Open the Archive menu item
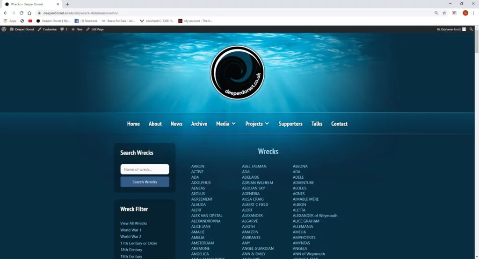The height and width of the screenshot is (259, 479). click(199, 124)
